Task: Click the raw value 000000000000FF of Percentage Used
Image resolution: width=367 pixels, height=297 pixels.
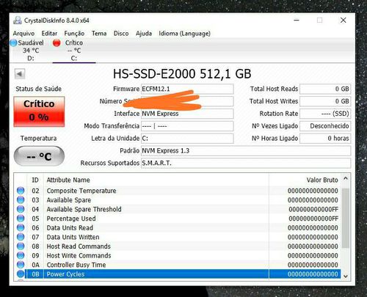Action: (x=313, y=219)
